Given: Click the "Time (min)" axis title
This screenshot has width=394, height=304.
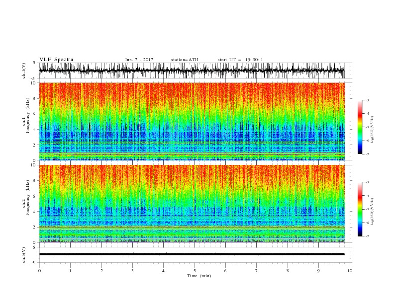Looking at the screenshot, I should pos(199,276).
